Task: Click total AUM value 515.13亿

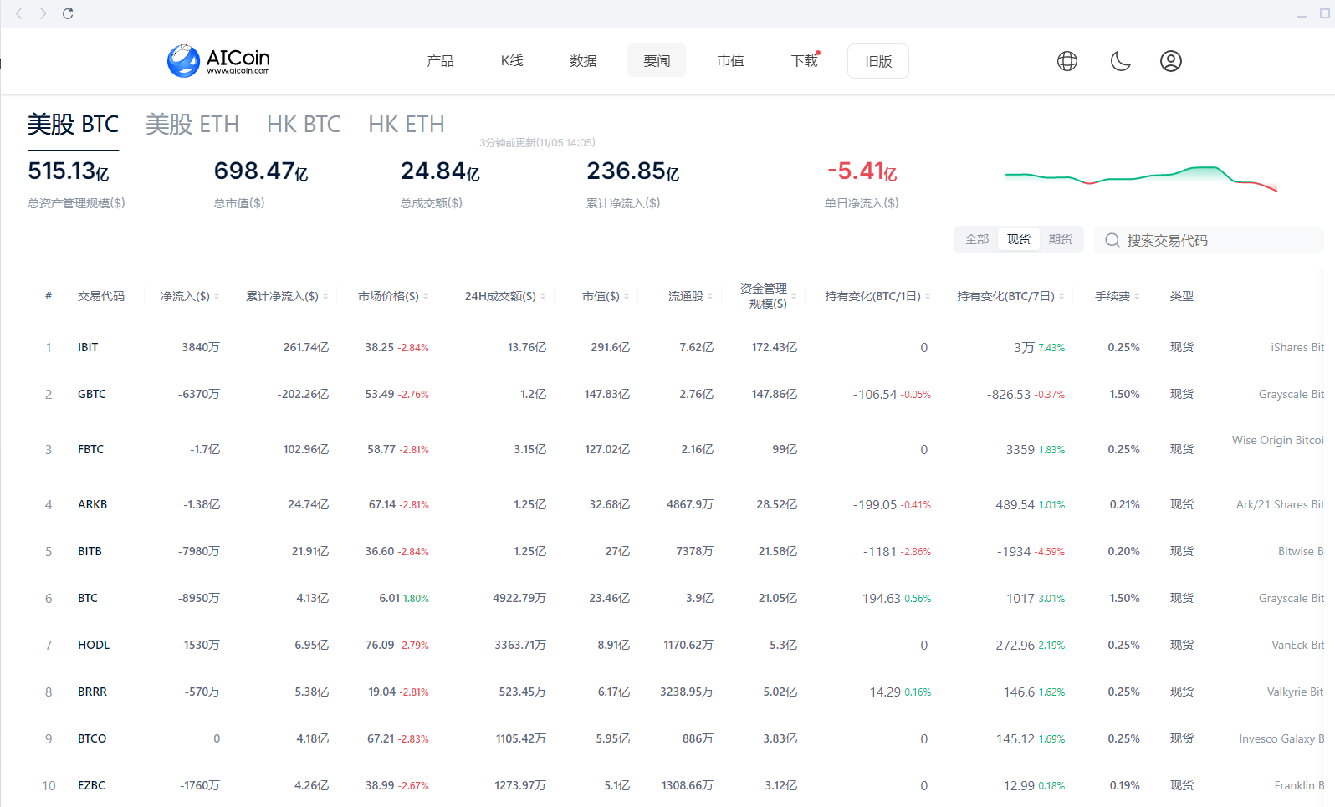Action: [x=69, y=171]
